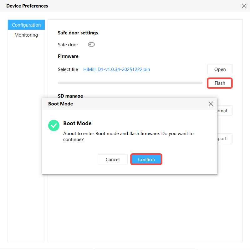Screen dimensions: 250x250
Task: Close the Device Preferences window
Action: pyautogui.click(x=244, y=6)
